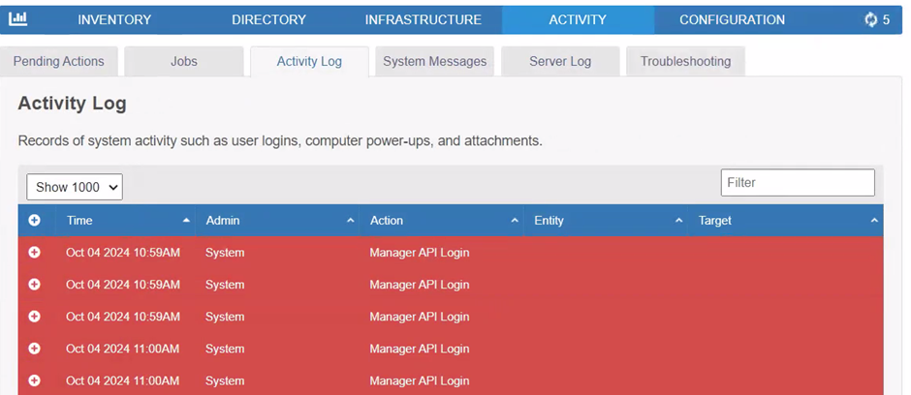Expand the second 10:59AM log entry
This screenshot has width=911, height=395.
(34, 285)
